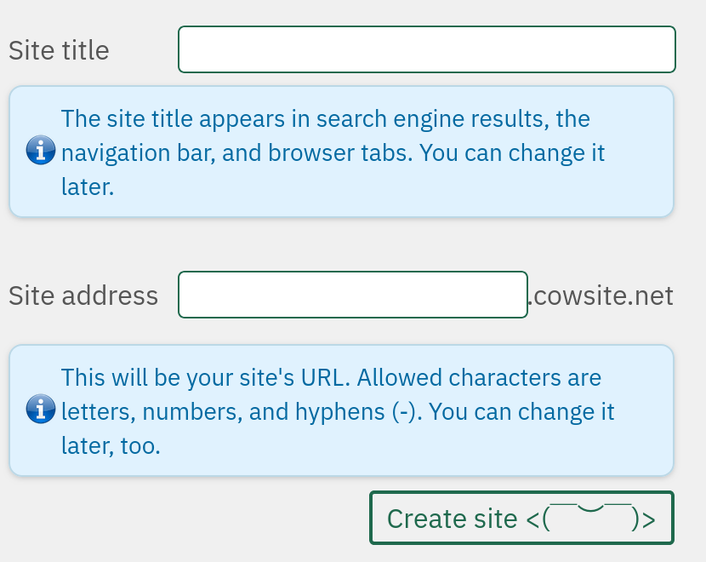The image size is (706, 562).
Task: Click inside the empty site title field
Action: click(x=425, y=49)
